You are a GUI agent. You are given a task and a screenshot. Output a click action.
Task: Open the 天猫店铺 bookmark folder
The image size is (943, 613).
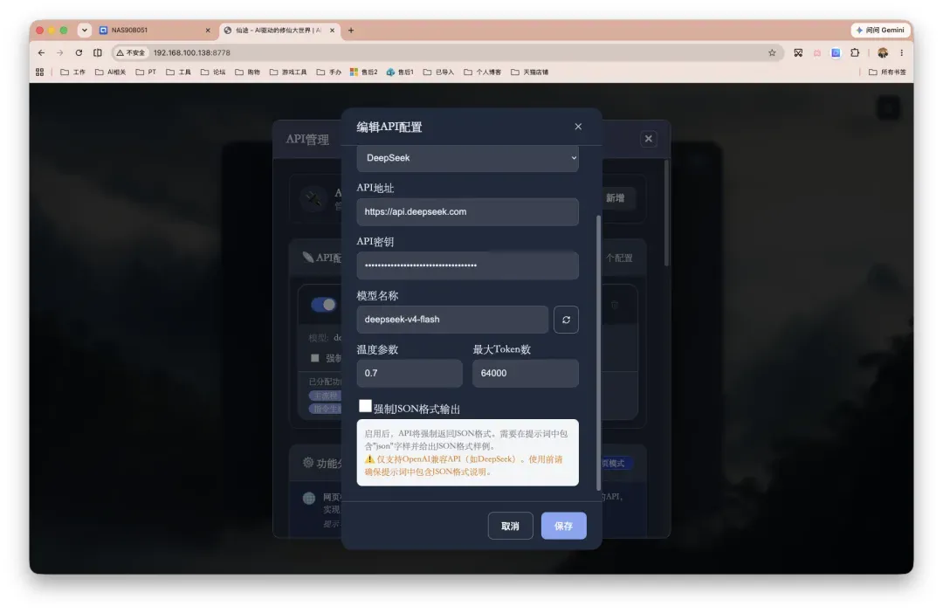click(x=529, y=72)
